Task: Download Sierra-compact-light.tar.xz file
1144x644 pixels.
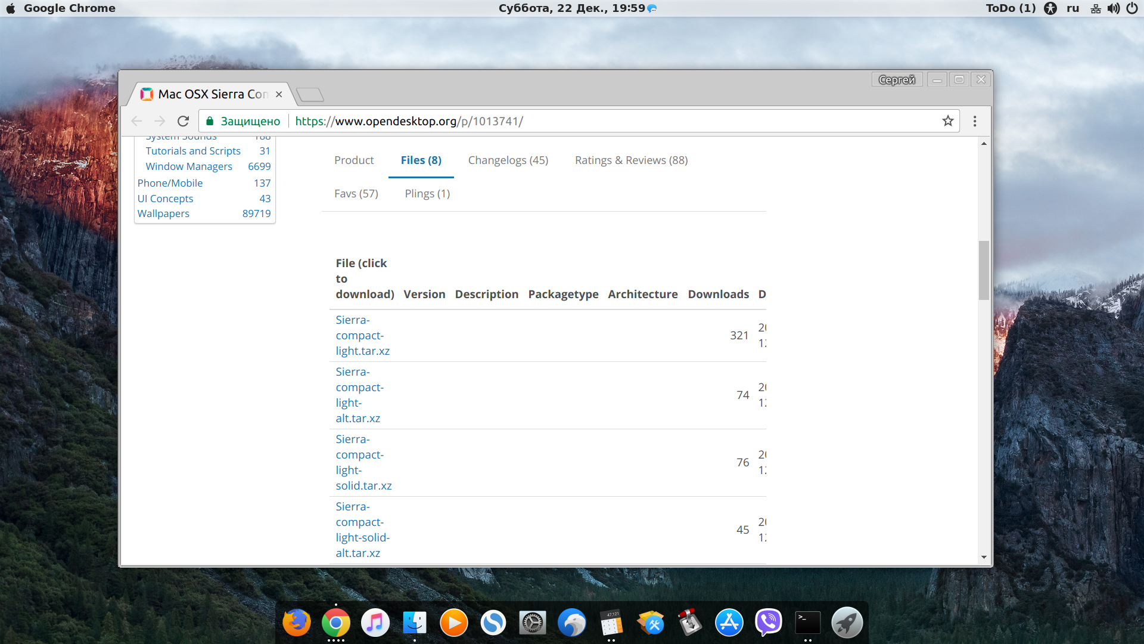Action: tap(362, 336)
